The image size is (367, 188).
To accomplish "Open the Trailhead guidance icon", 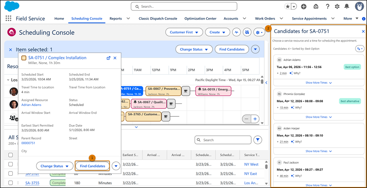I will click(x=316, y=6).
